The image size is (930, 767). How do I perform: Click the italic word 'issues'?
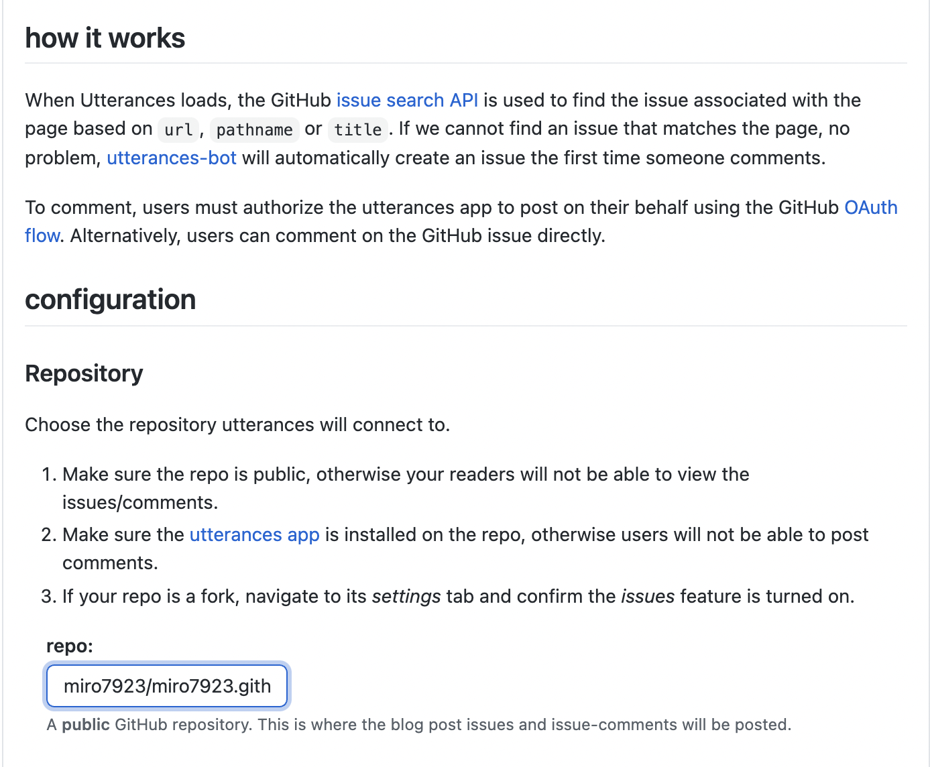(648, 596)
